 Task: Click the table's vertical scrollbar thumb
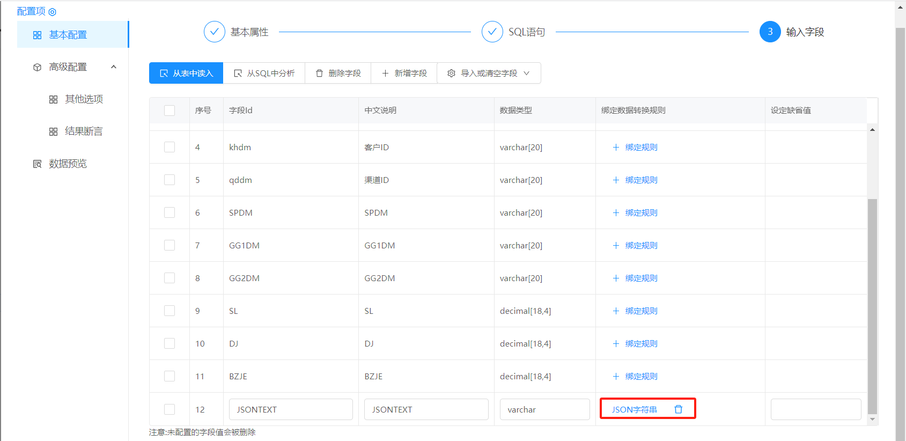tap(873, 306)
